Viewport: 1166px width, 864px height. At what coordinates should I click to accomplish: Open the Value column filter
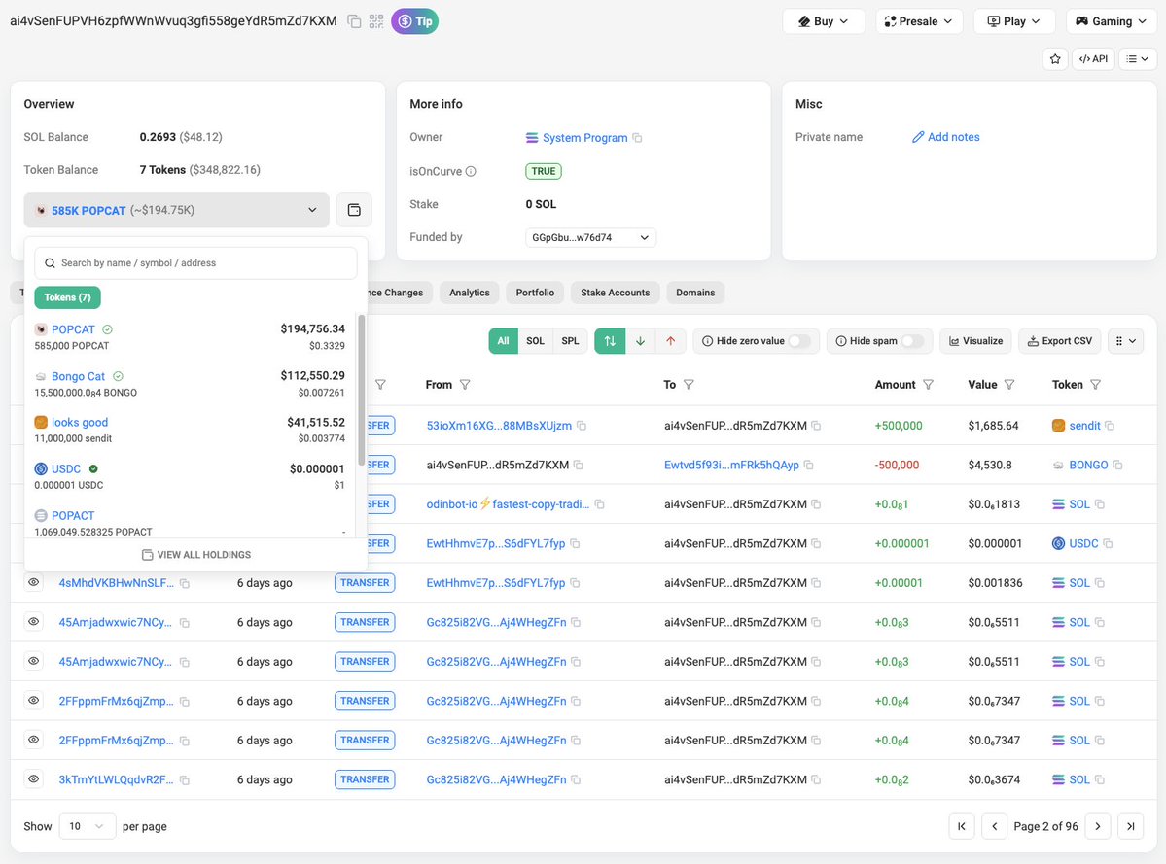pos(1009,385)
